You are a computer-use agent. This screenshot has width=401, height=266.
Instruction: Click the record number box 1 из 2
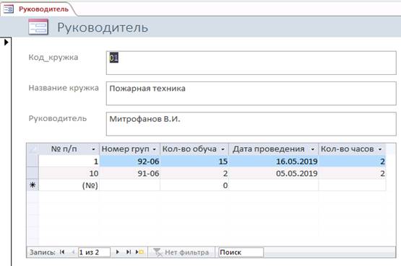click(94, 252)
